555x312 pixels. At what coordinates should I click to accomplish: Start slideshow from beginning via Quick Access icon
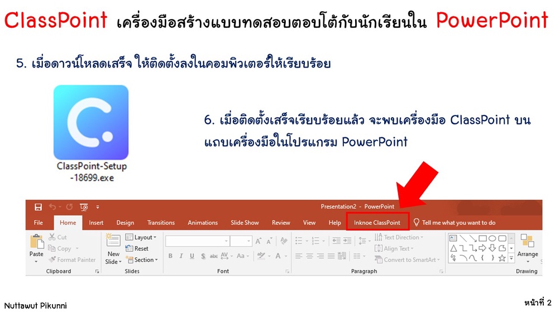[84, 207]
